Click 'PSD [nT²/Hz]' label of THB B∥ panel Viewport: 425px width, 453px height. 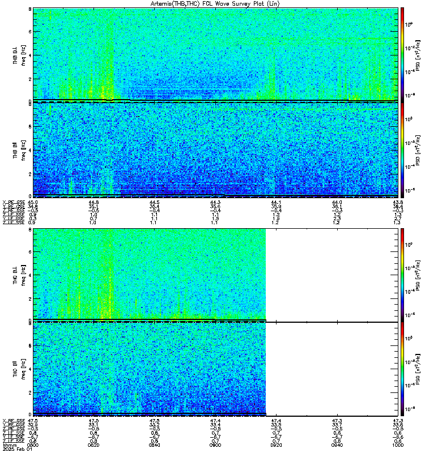tap(418, 150)
